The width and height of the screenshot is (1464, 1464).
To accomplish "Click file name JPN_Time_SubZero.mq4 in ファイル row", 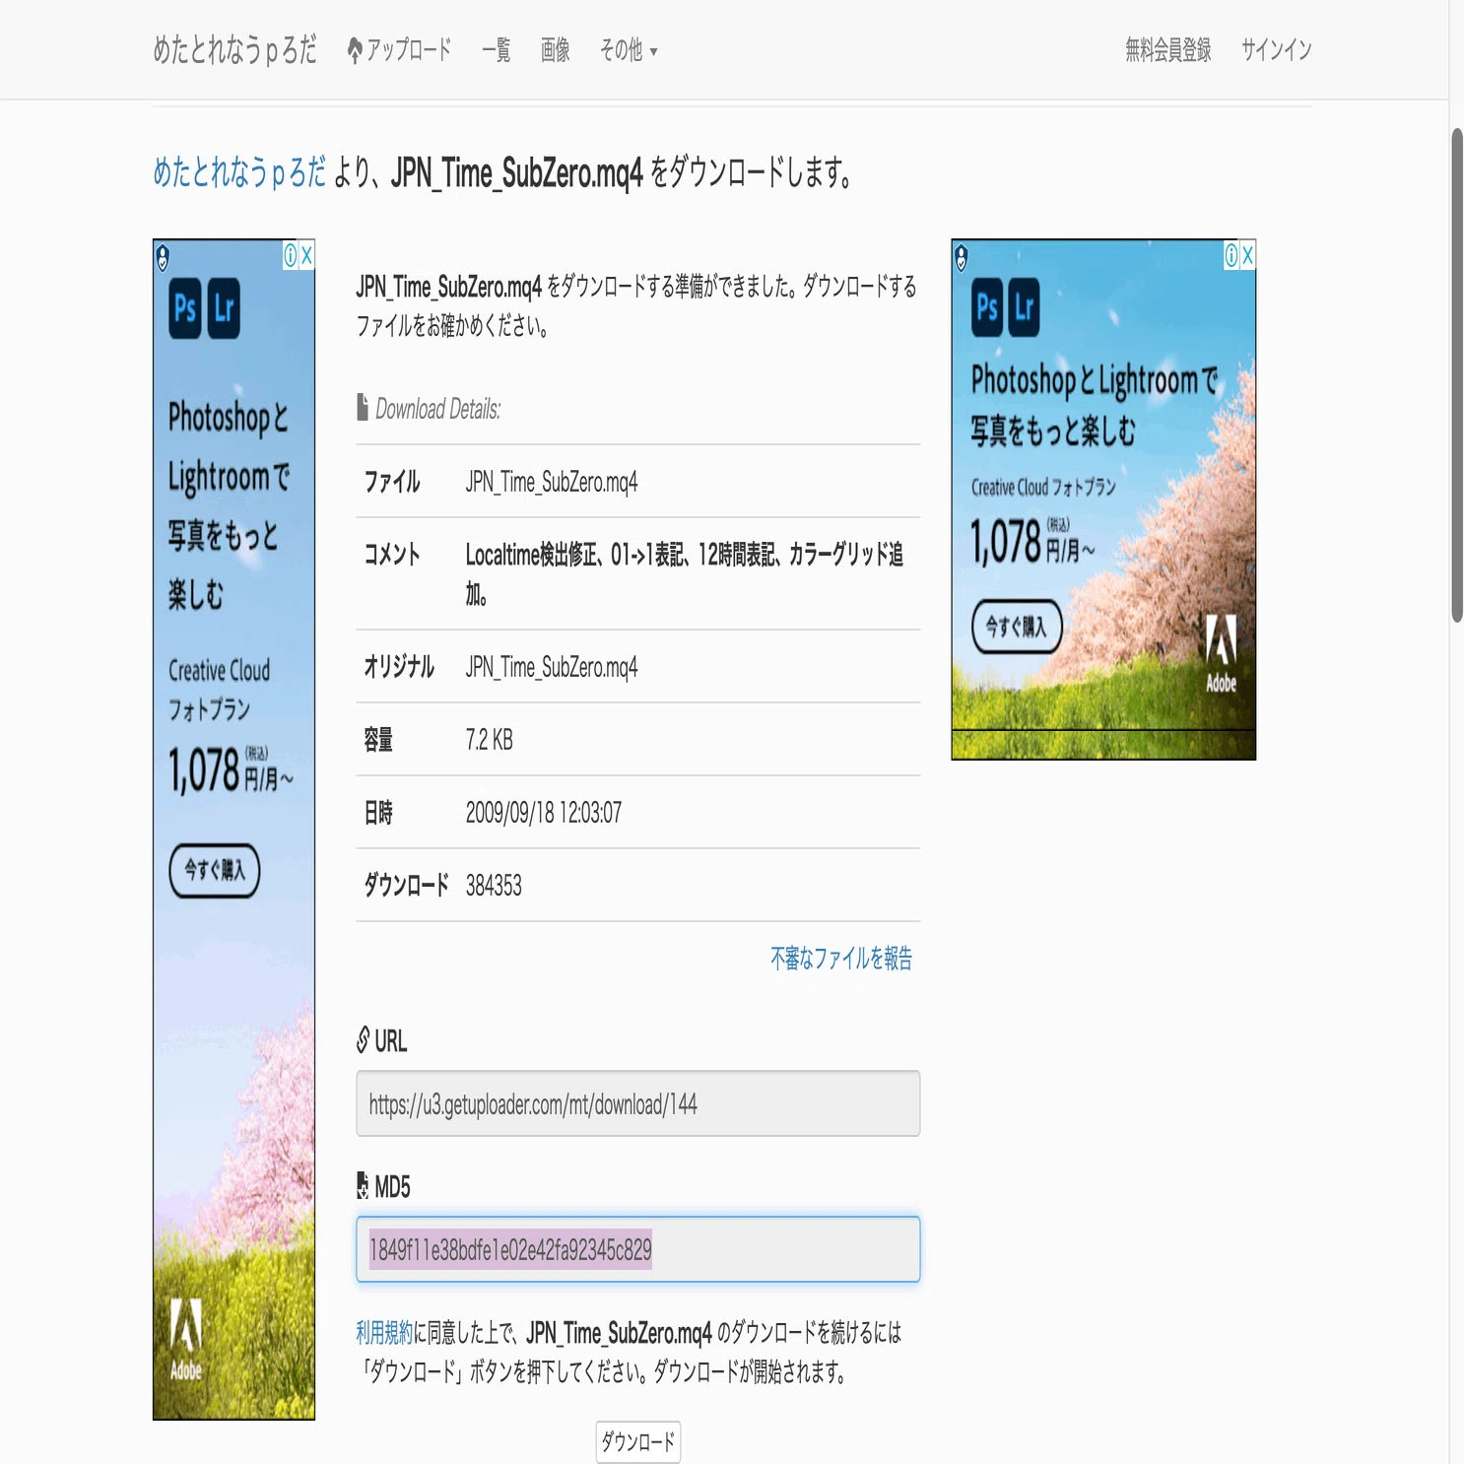I will click(552, 482).
